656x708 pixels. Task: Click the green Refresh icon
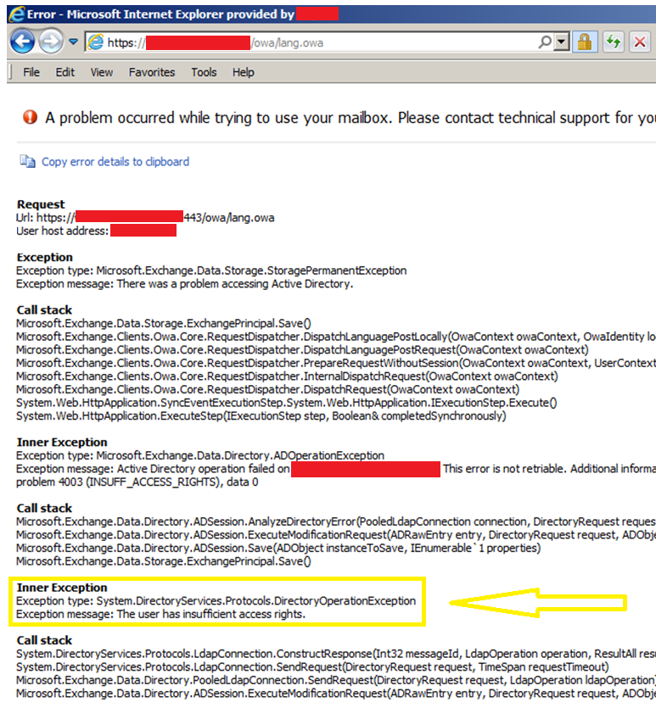(x=613, y=42)
